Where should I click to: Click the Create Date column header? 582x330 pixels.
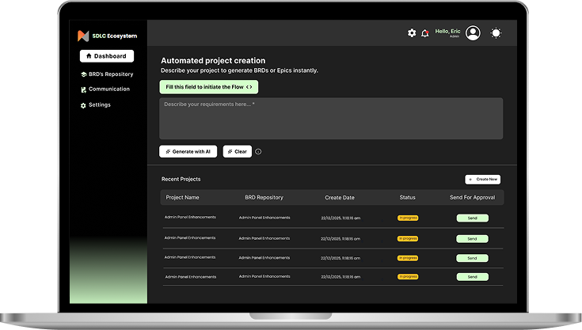(x=340, y=197)
